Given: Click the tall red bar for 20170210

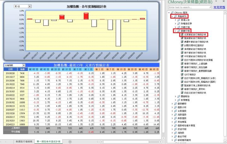Looking at the screenshot, I should pyautogui.click(x=86, y=16).
